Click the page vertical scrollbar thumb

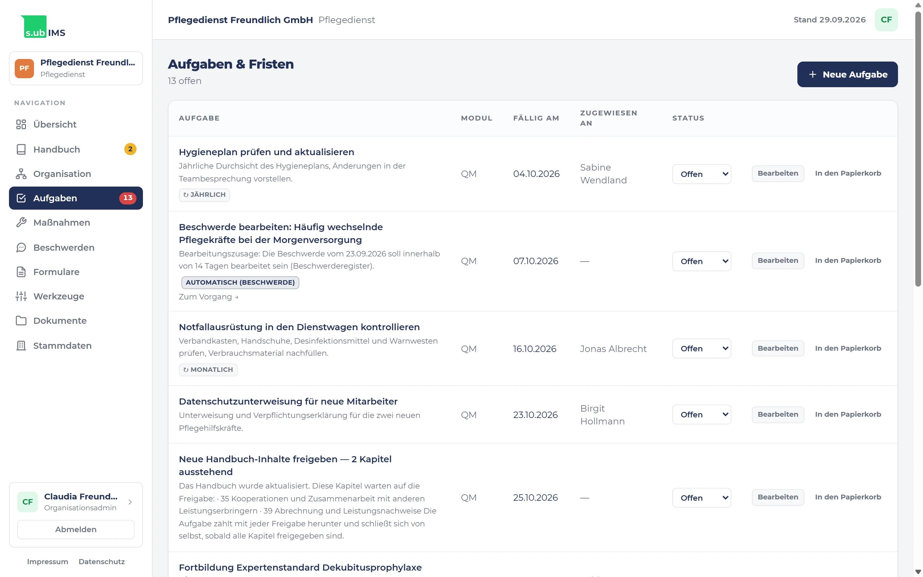918,149
